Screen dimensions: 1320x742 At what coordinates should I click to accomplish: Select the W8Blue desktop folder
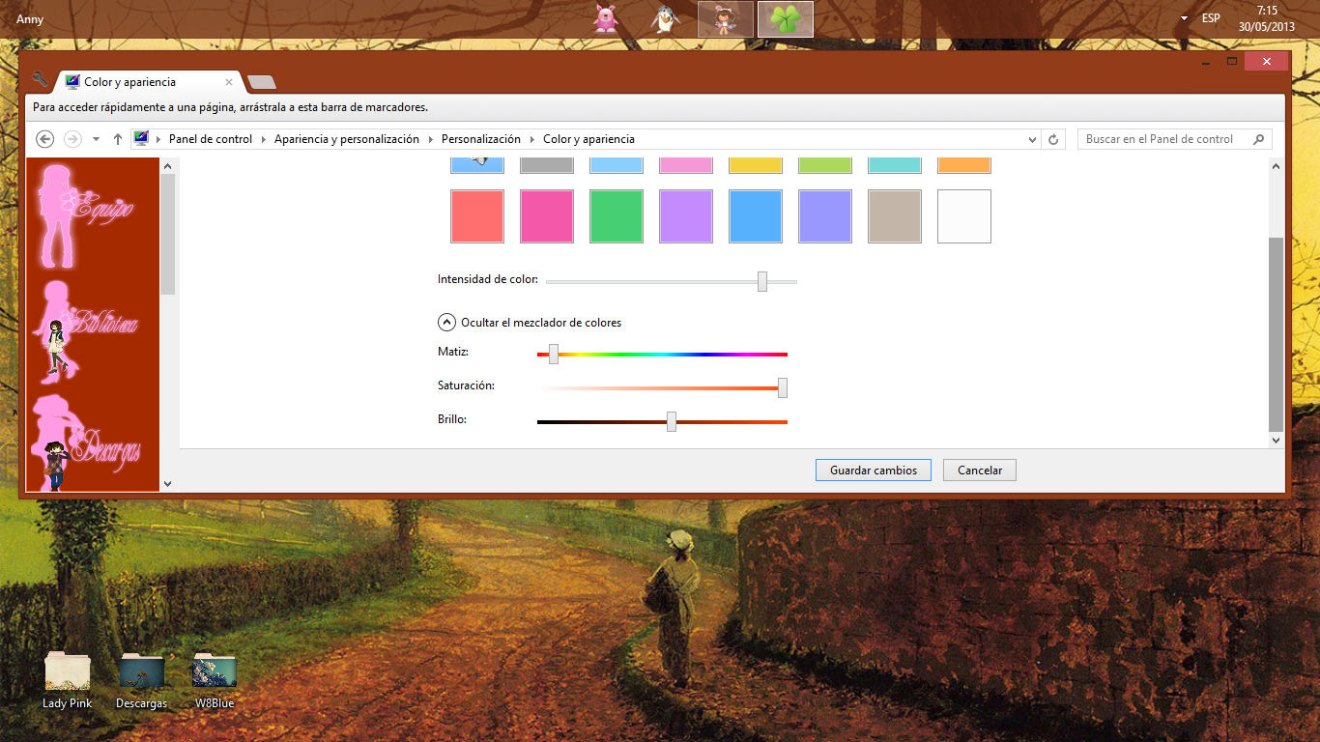(215, 681)
